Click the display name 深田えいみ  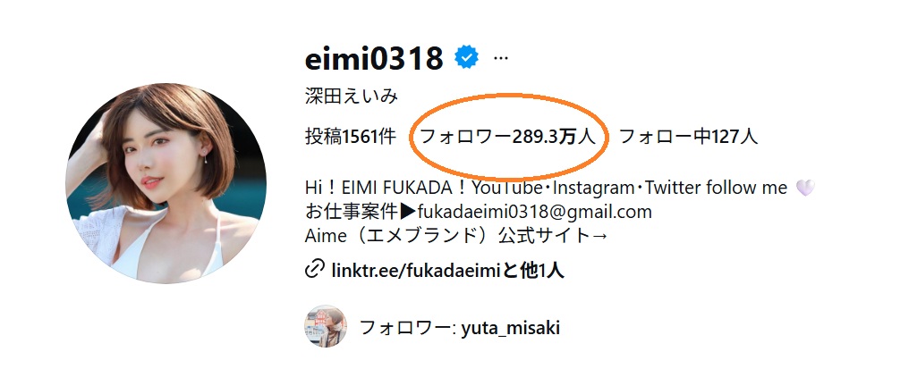pyautogui.click(x=352, y=96)
